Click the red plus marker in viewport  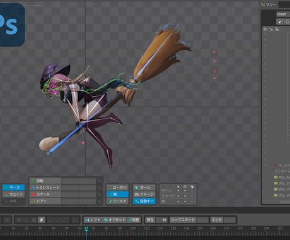click(x=214, y=52)
